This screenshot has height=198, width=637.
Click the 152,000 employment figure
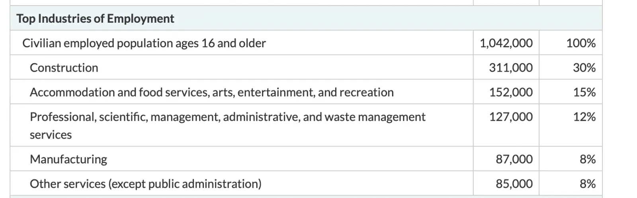511,92
